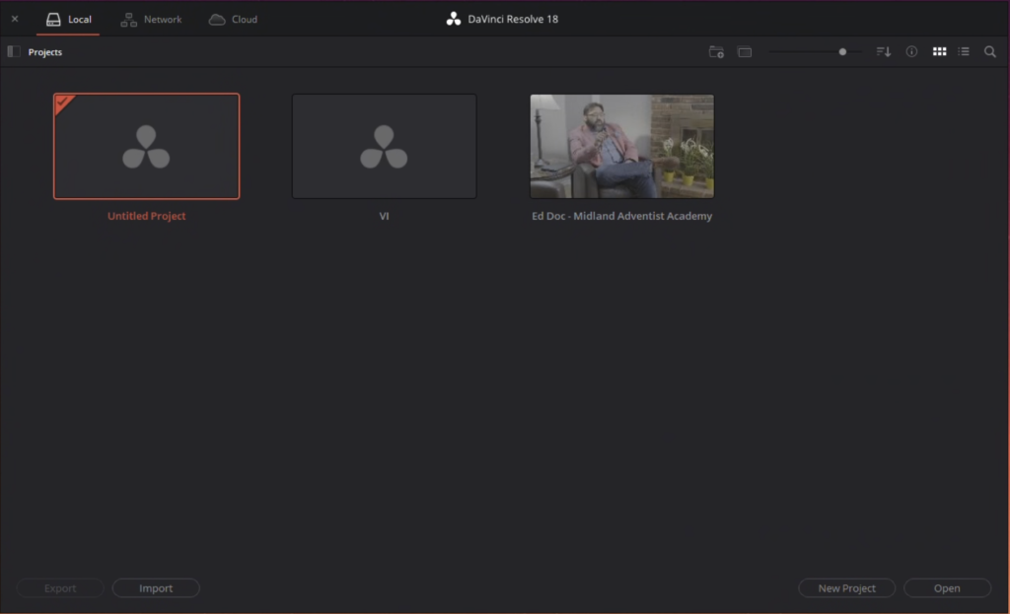Click the New Project button

pyautogui.click(x=846, y=588)
